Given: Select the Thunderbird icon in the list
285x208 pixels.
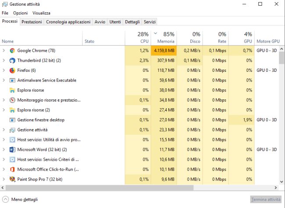Looking at the screenshot, I should [x=12, y=60].
